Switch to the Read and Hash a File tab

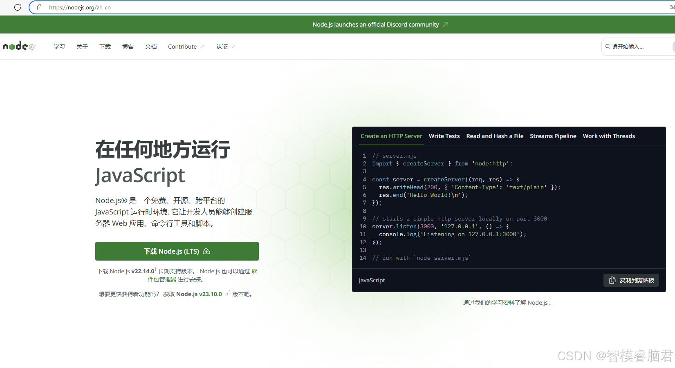[495, 136]
